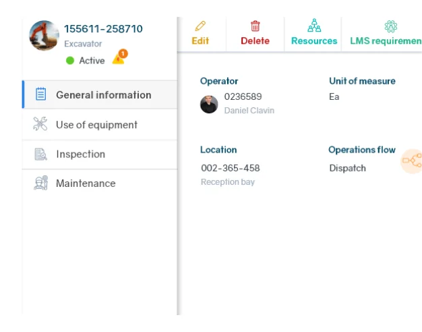Click the warning alert badge icon

pyautogui.click(x=119, y=59)
